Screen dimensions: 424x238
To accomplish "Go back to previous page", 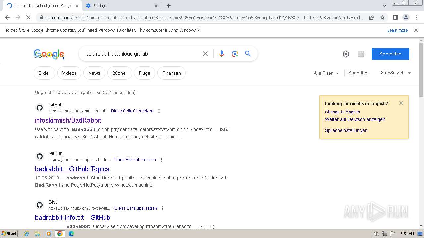I will coord(7,17).
